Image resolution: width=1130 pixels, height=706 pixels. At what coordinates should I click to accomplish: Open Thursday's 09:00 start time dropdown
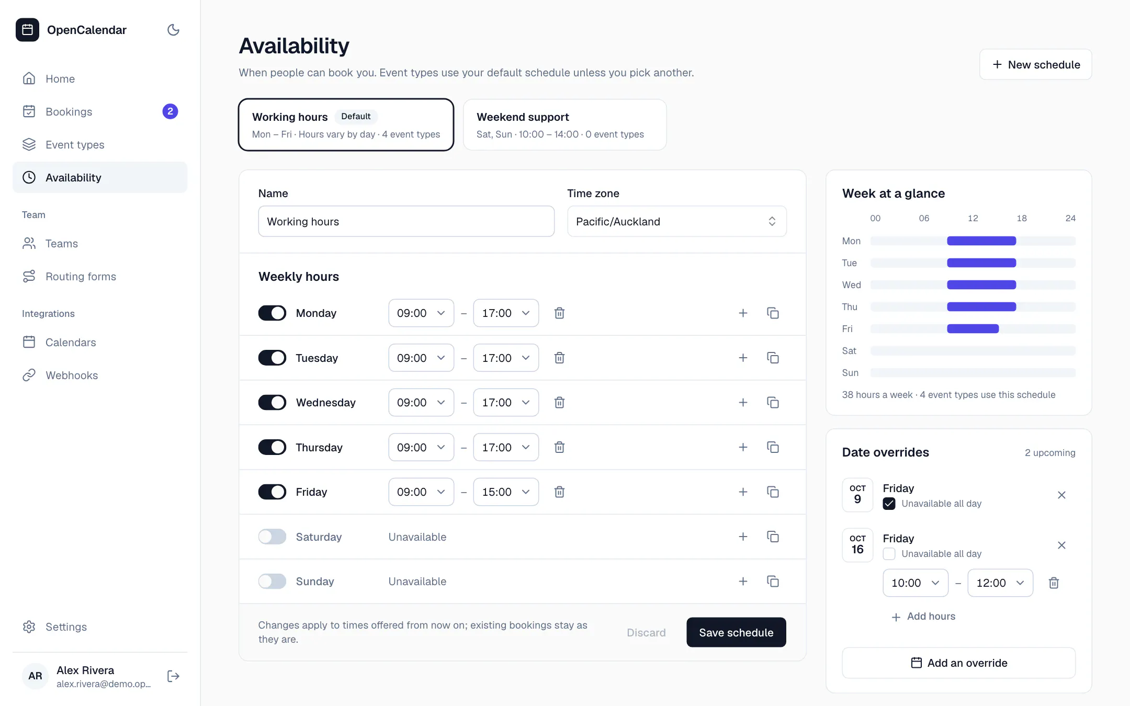[x=421, y=447]
